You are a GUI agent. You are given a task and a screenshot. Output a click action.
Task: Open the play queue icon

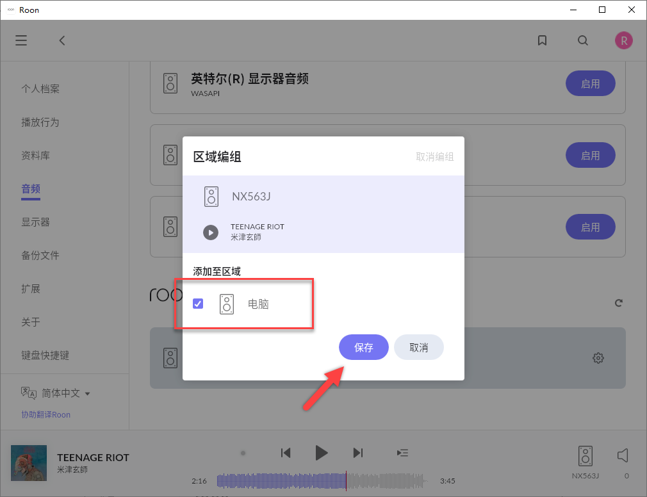402,453
